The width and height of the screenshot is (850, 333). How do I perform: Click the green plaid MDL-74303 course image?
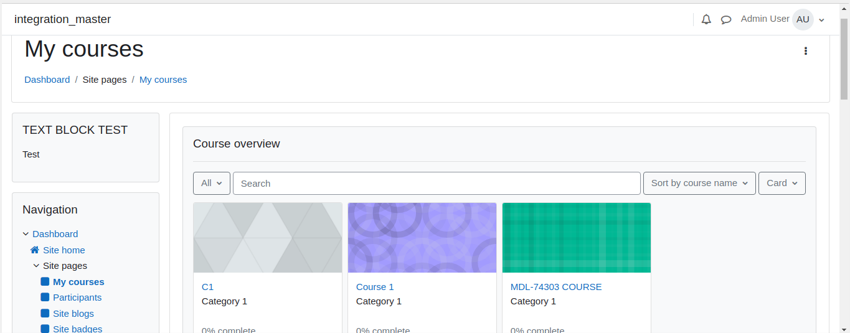tap(577, 238)
